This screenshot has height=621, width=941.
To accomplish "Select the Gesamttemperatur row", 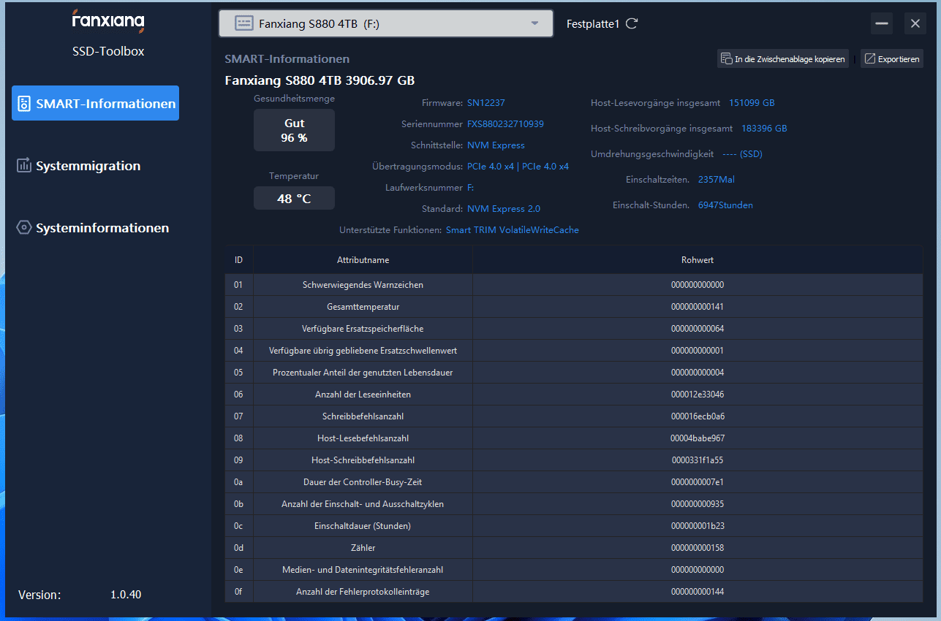I will 574,307.
